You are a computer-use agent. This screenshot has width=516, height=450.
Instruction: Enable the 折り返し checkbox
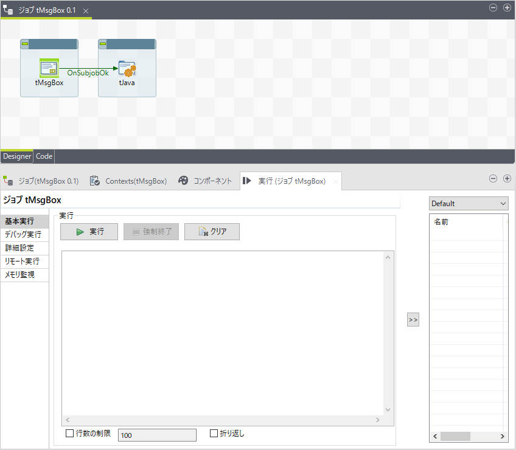(212, 433)
